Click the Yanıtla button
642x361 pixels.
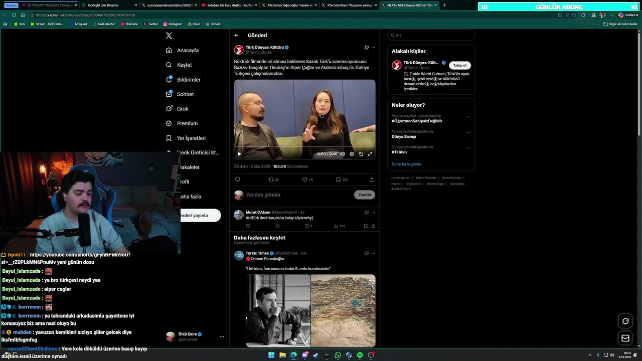pos(365,195)
